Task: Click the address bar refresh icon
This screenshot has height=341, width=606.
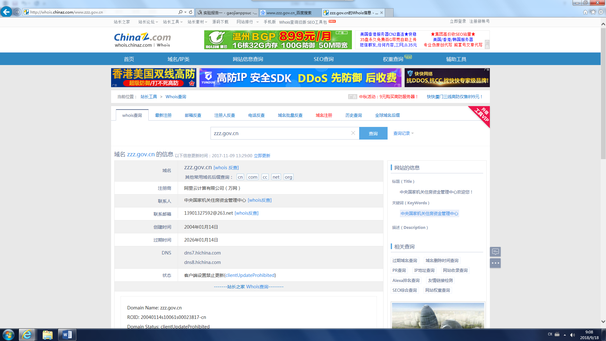Action: click(x=191, y=12)
